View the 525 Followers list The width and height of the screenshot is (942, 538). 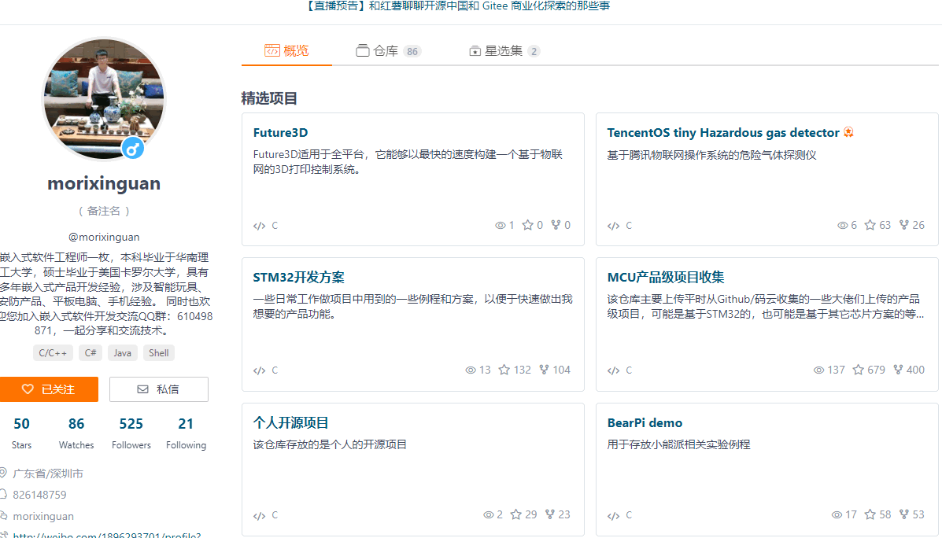[x=131, y=433]
